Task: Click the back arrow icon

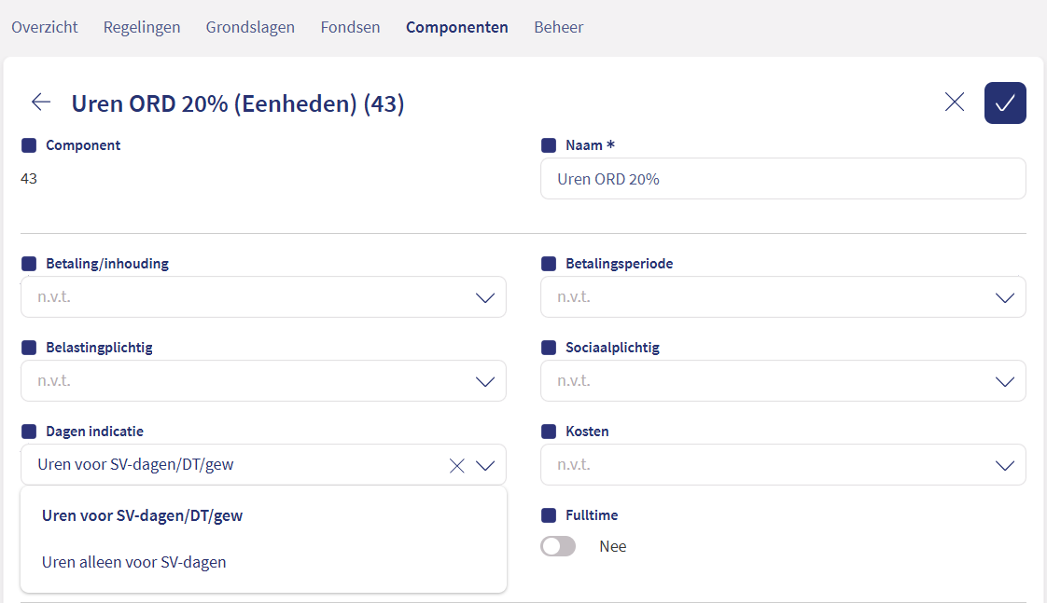Action: click(x=41, y=103)
